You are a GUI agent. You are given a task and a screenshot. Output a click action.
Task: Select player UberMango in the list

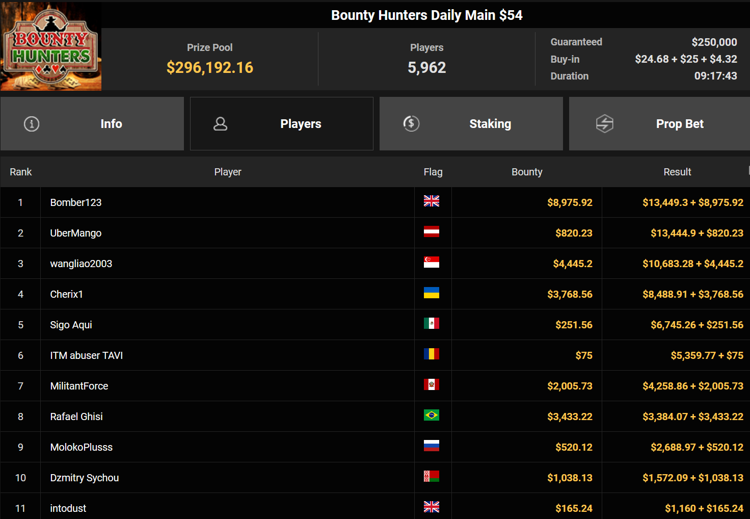(76, 233)
